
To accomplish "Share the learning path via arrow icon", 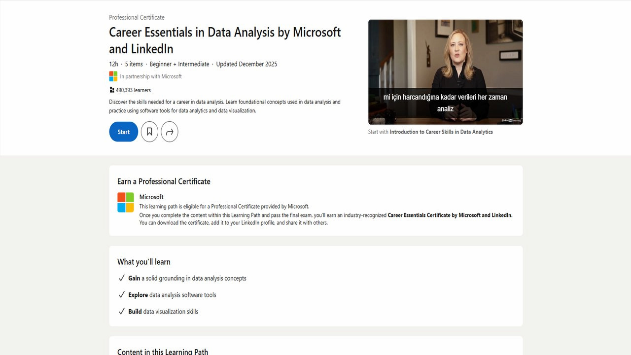I will click(x=170, y=132).
